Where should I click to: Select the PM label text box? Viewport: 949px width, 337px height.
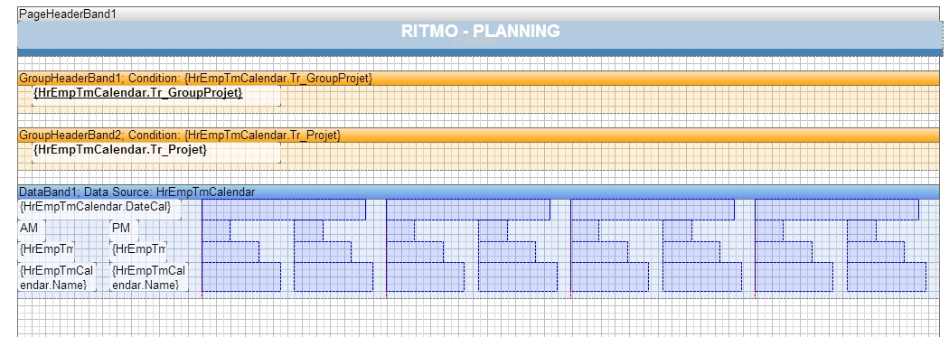tap(124, 229)
